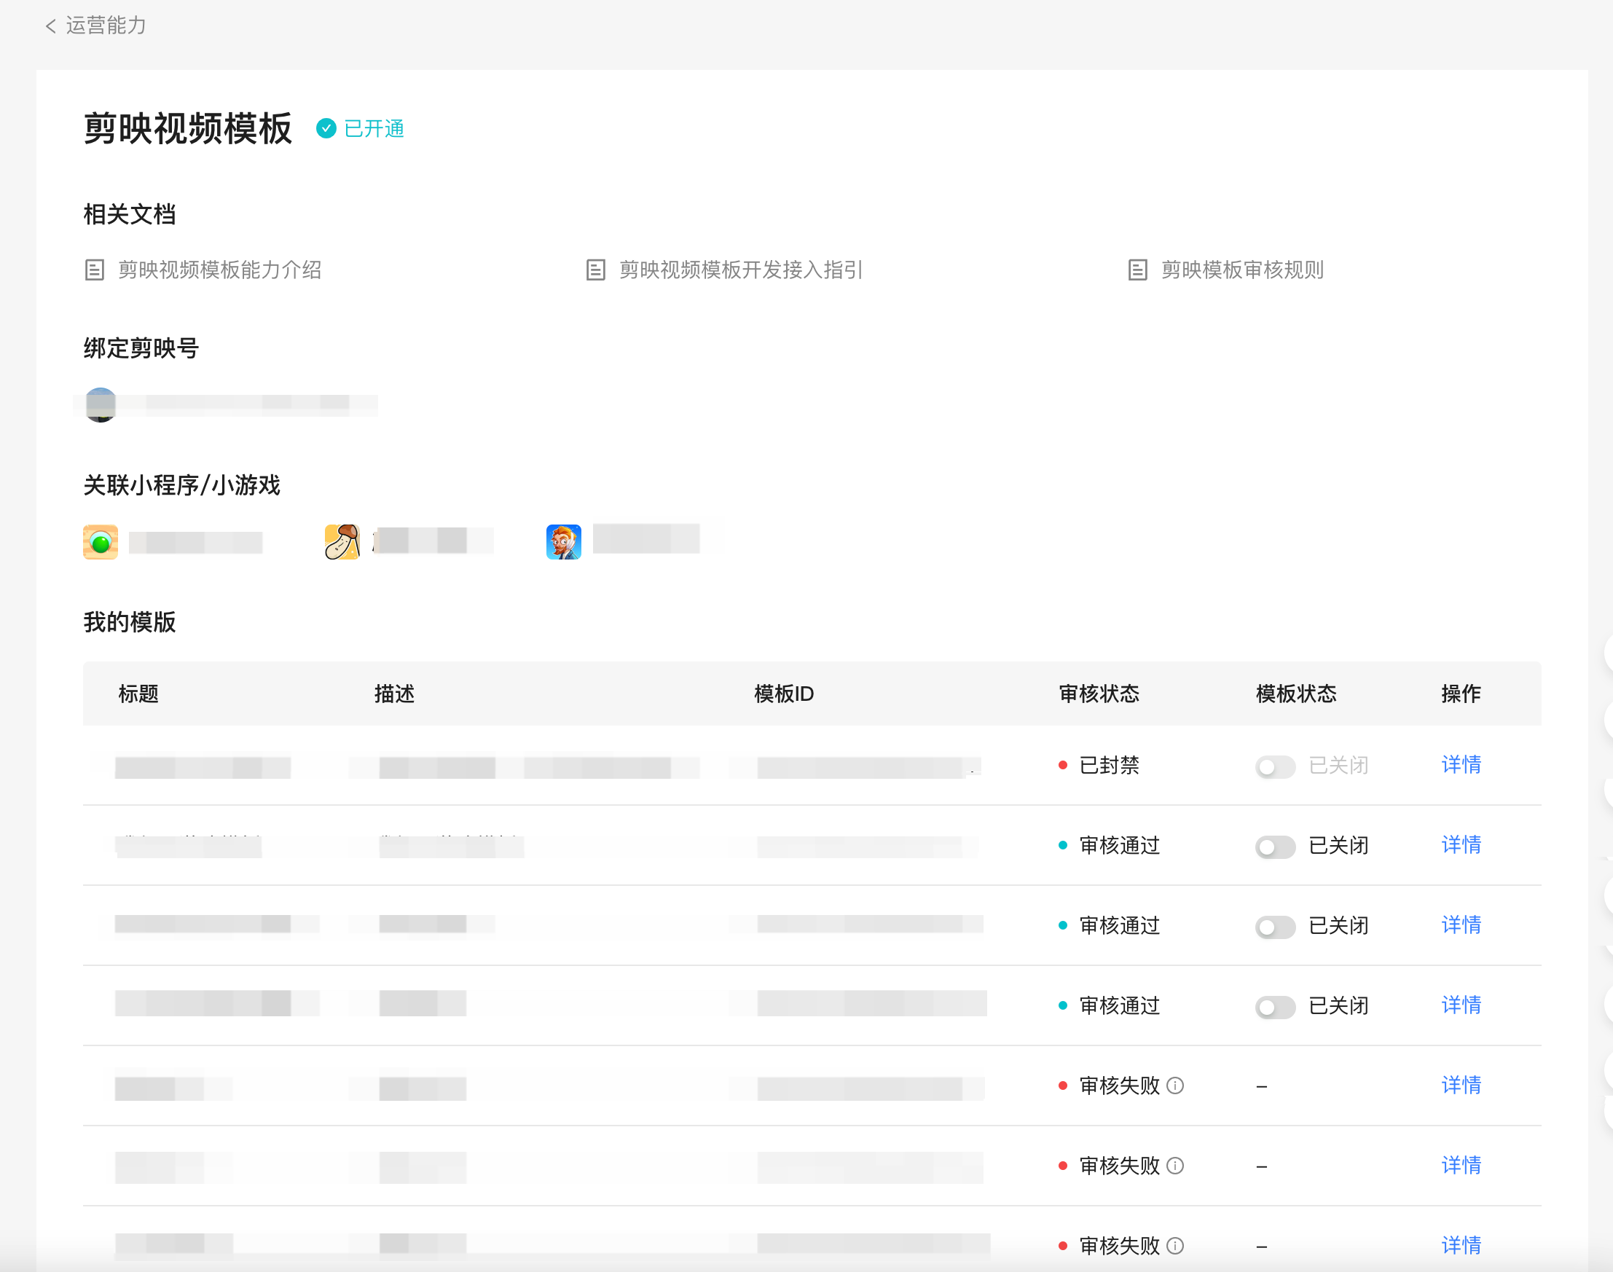1613x1272 pixels.
Task: Click the 已封禁 status text
Action: pyautogui.click(x=1110, y=766)
